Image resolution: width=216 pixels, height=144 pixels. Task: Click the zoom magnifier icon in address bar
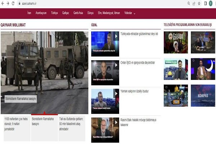[188, 3]
